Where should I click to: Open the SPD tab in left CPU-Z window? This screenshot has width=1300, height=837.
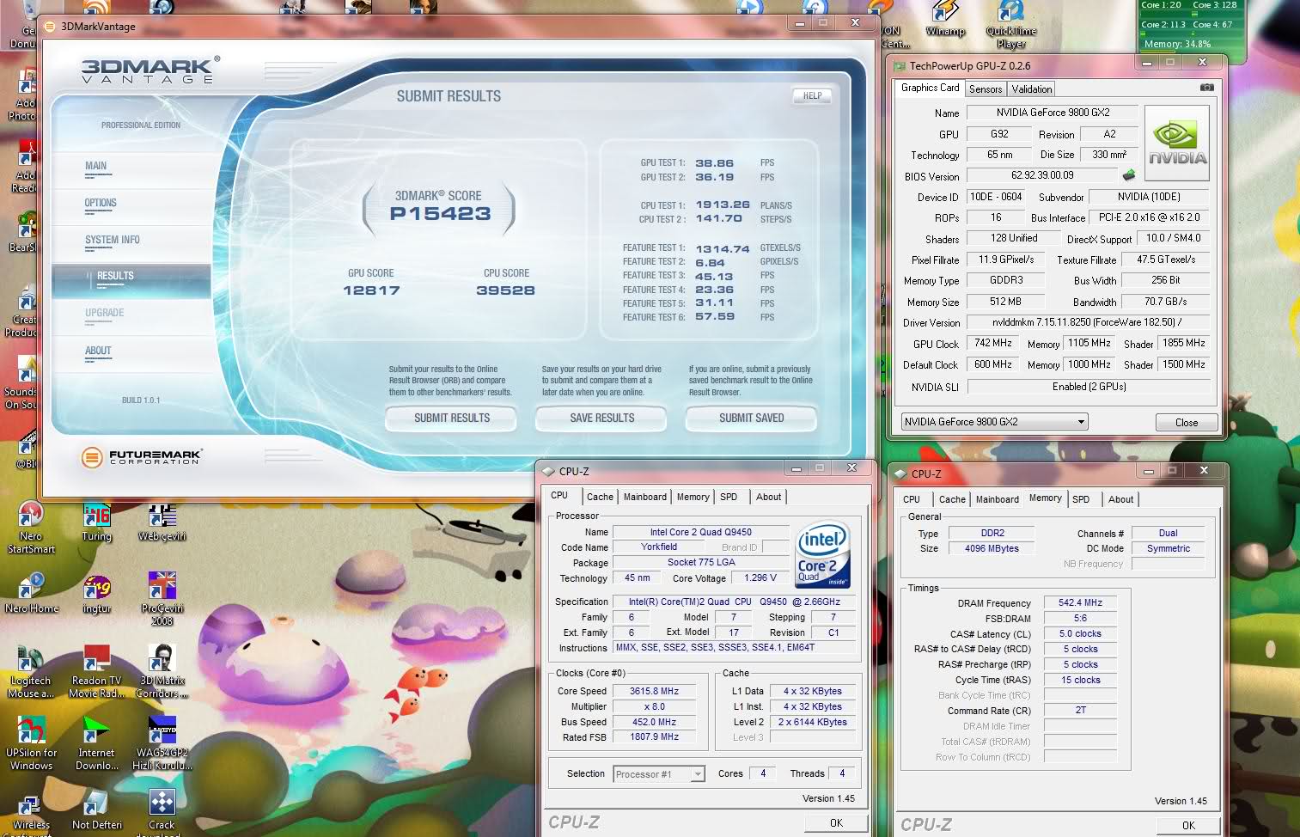point(729,497)
